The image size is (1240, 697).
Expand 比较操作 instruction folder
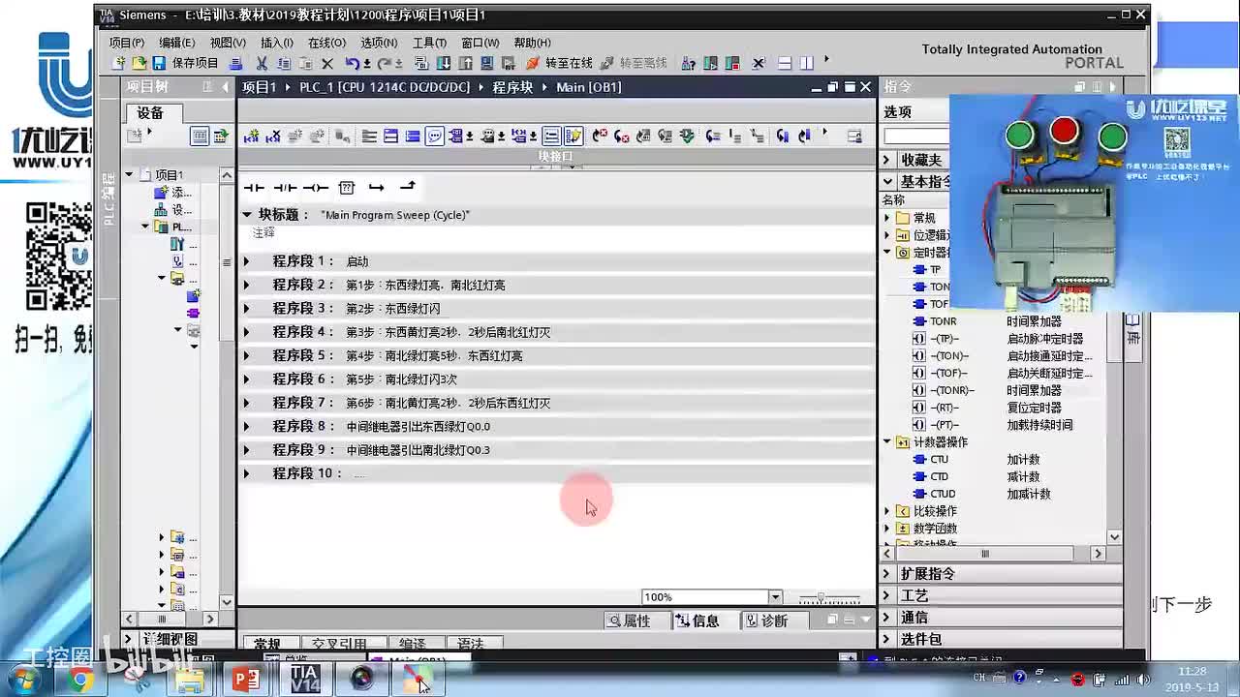point(886,511)
